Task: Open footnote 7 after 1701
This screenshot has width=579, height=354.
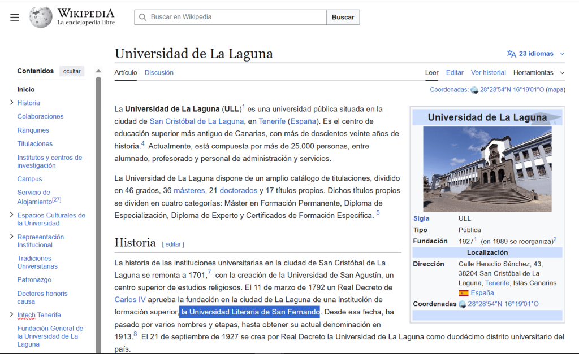Action: [x=209, y=273]
